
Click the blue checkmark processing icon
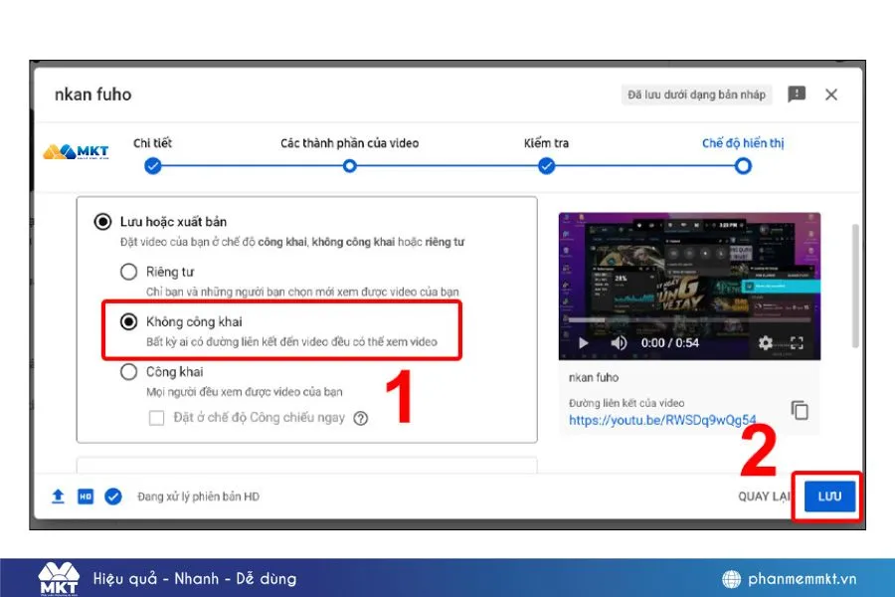[112, 496]
